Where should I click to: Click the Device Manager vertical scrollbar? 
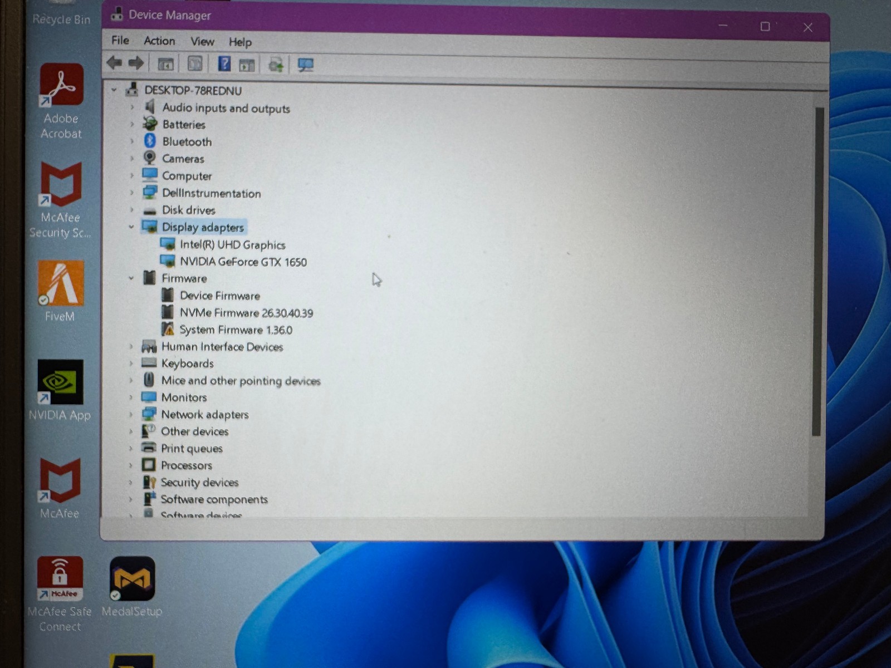tap(819, 272)
